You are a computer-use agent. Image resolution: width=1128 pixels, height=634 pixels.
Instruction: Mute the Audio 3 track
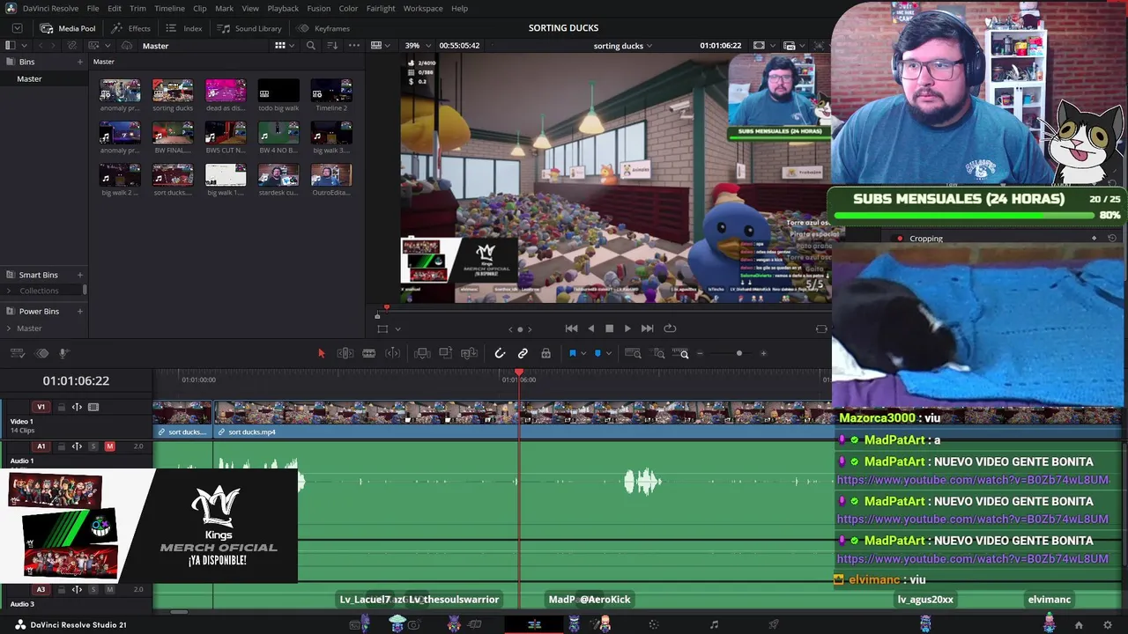pyautogui.click(x=109, y=589)
